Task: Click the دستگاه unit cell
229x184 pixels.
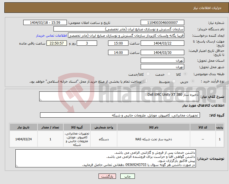Action: [x=104, y=139]
